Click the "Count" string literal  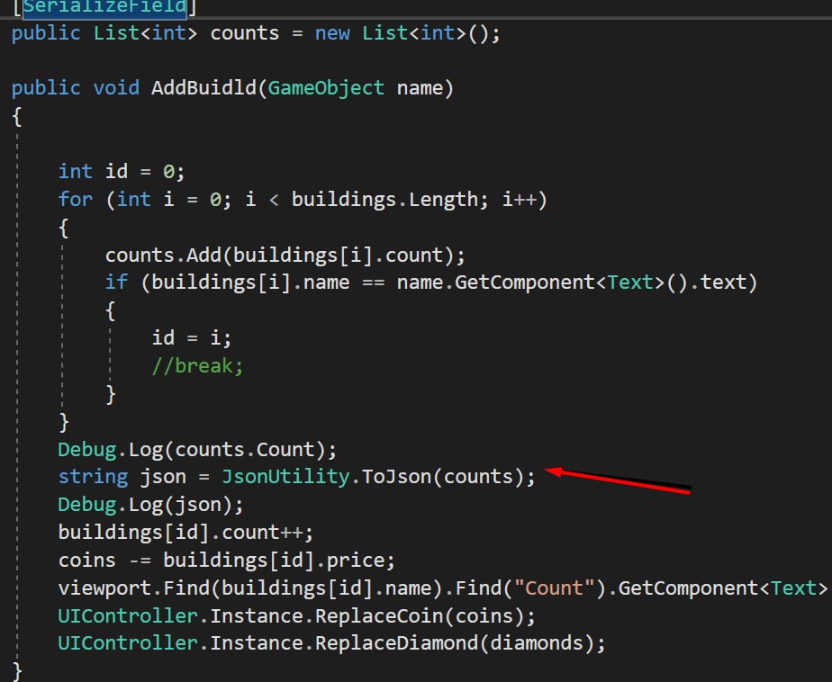coord(554,588)
